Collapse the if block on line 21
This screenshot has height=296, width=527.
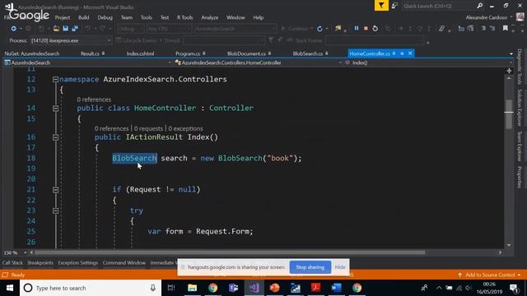[x=55, y=190]
